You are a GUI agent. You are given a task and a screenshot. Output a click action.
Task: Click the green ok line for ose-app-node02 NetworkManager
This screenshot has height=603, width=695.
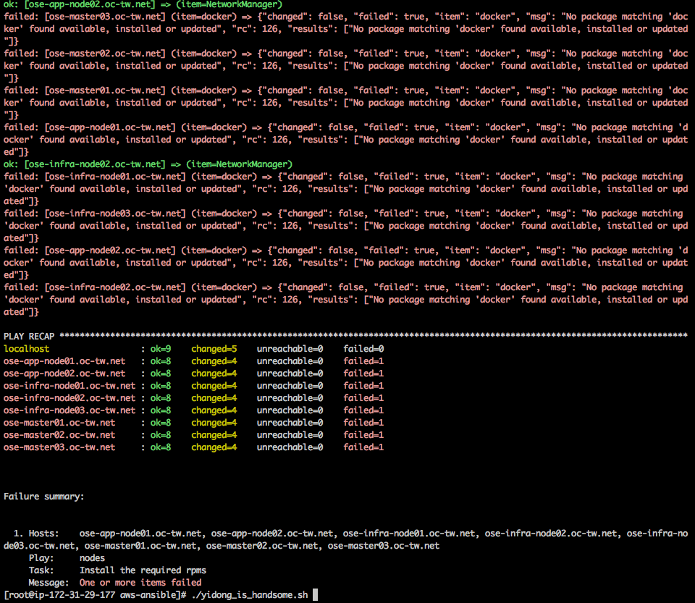[x=143, y=4]
